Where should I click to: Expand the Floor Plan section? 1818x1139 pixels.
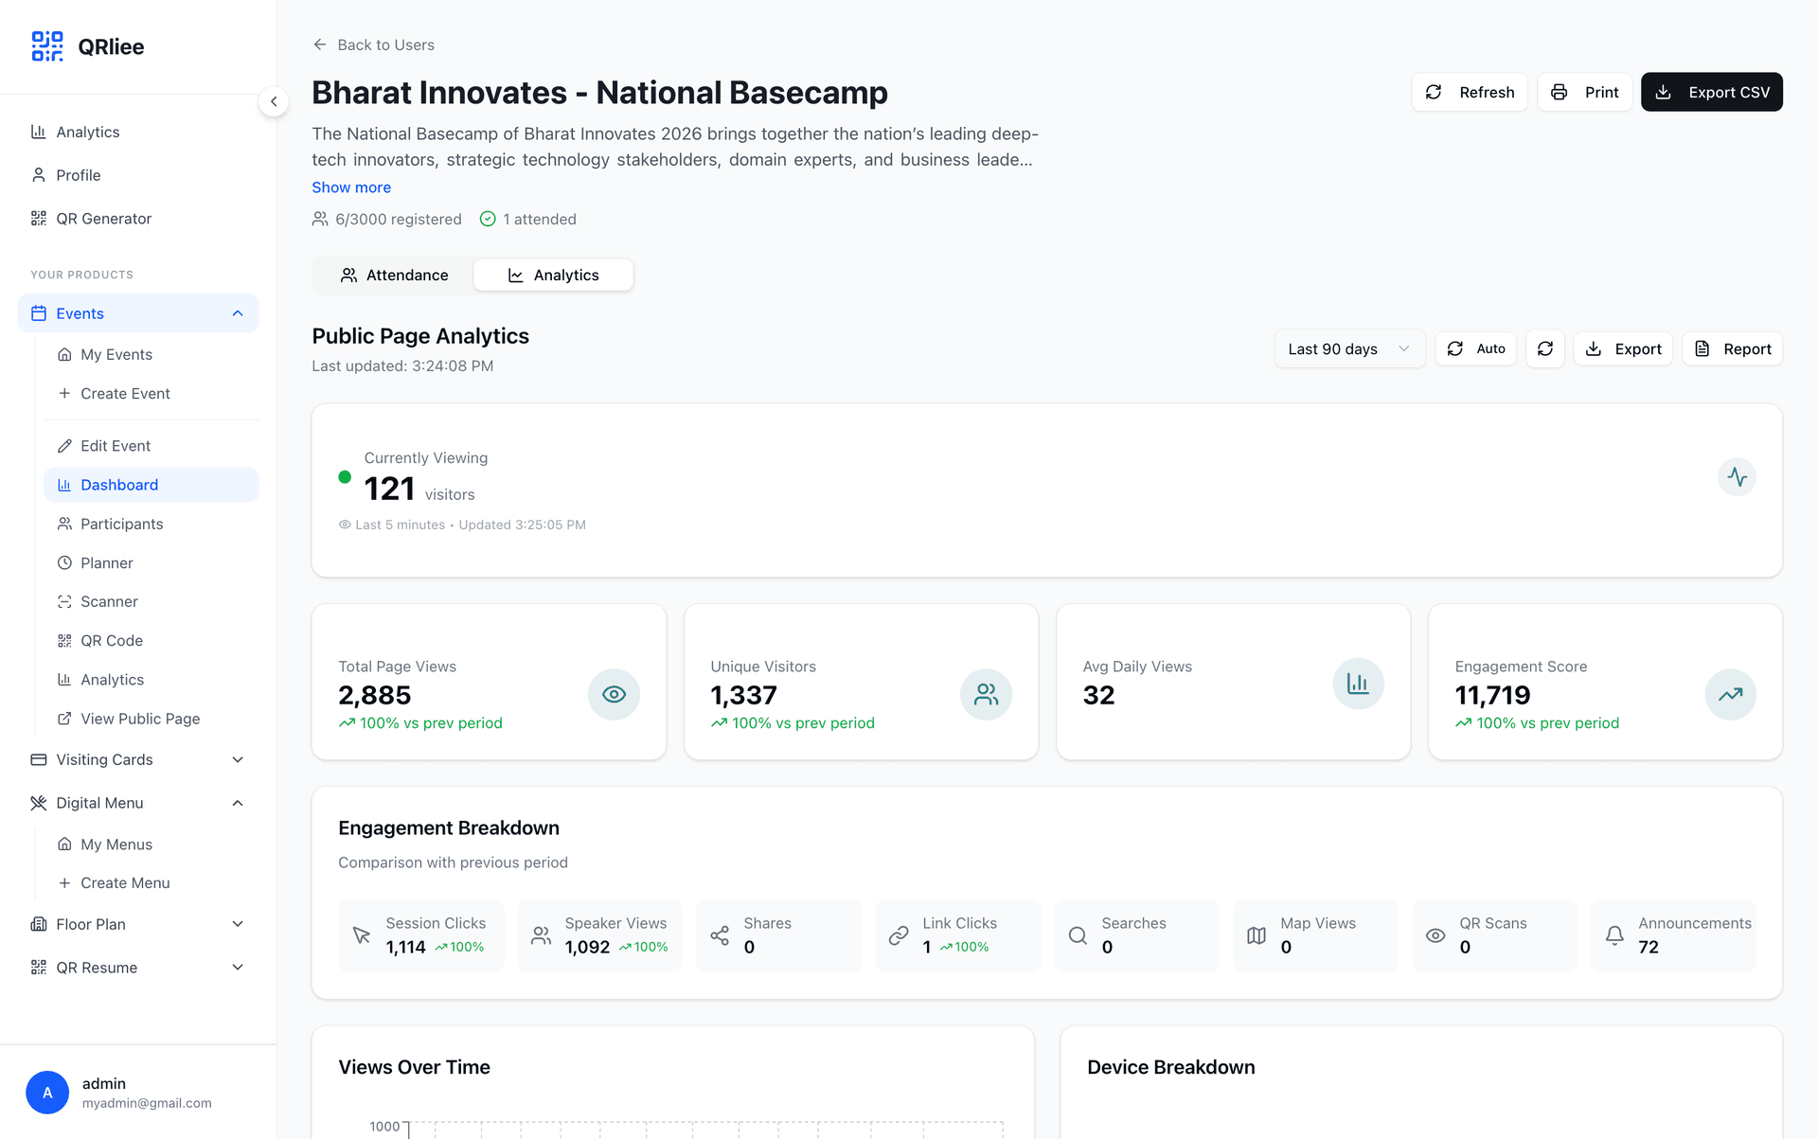[x=238, y=924]
